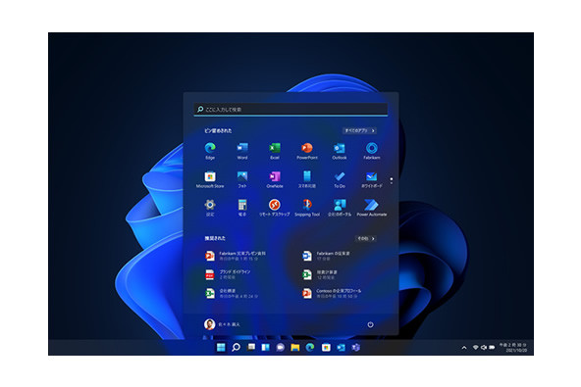Launch the Snipping Tool app
The image size is (581, 387).
pyautogui.click(x=307, y=208)
